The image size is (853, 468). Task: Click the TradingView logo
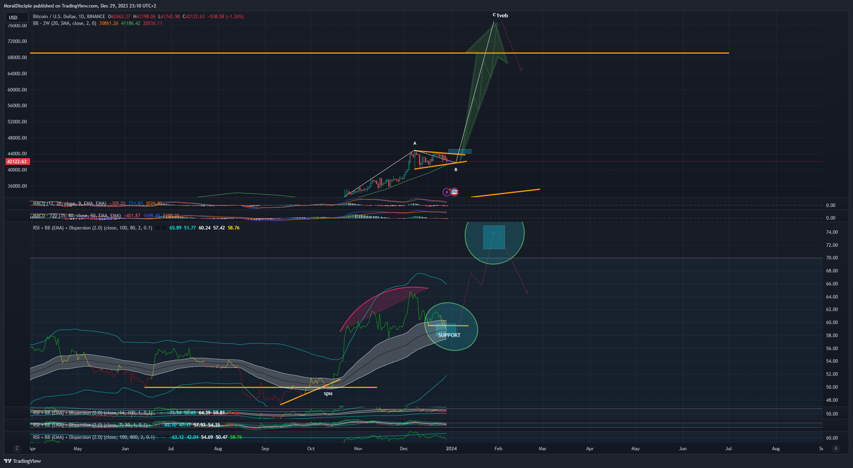point(22,461)
